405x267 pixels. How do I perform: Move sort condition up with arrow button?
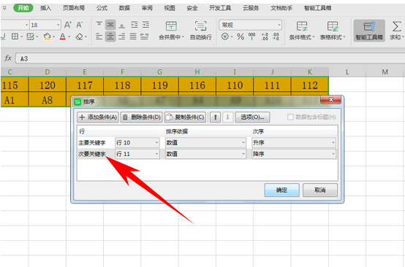pyautogui.click(x=215, y=117)
